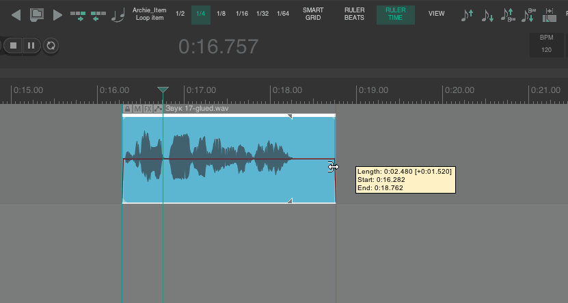Enable SMART GRID option

(313, 14)
